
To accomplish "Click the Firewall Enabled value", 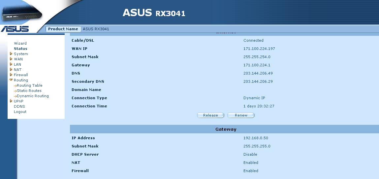I will click(251, 170).
